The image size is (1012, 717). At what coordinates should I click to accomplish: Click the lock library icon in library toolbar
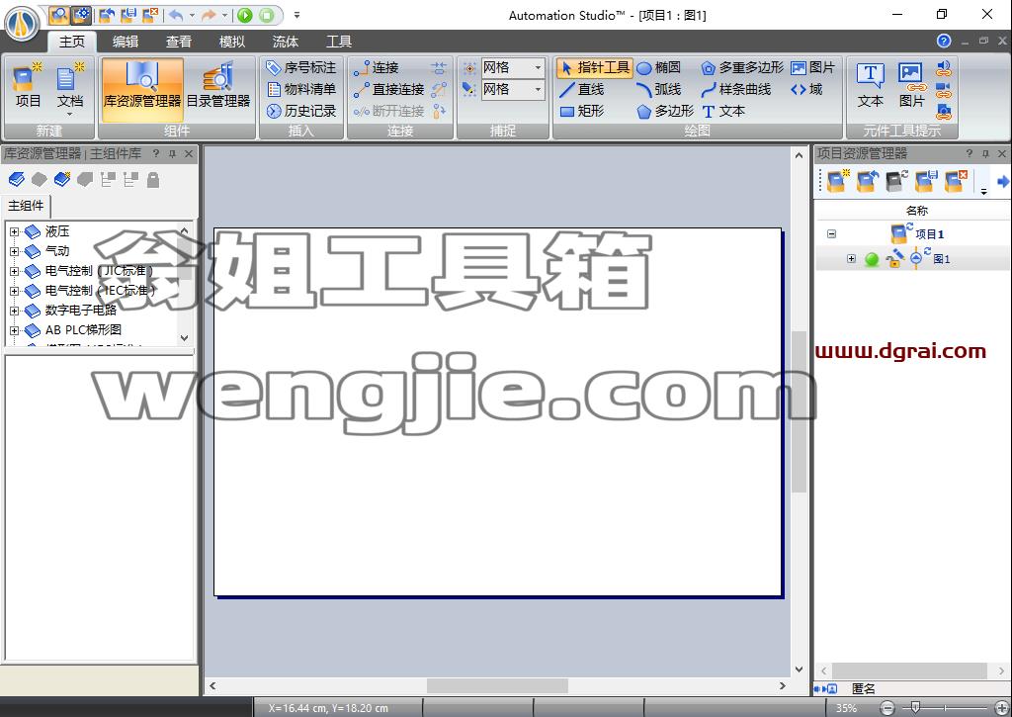pyautogui.click(x=153, y=180)
